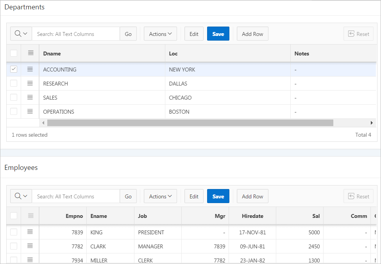Expand the Departments Actions menu
The image size is (381, 264).
click(160, 34)
